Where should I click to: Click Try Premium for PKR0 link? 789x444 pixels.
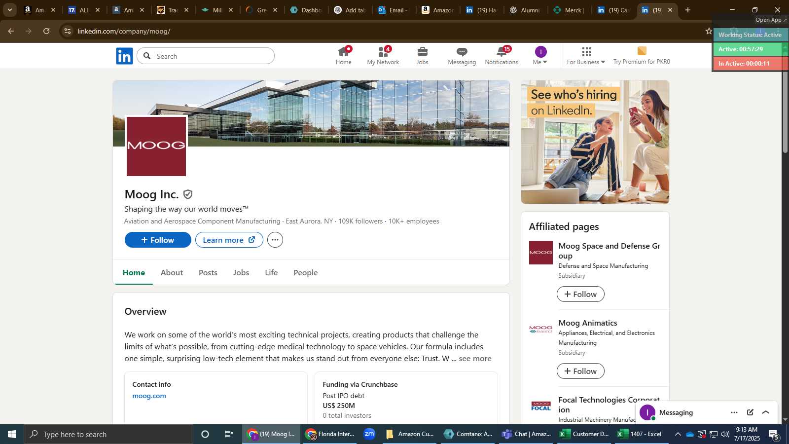coord(642,56)
